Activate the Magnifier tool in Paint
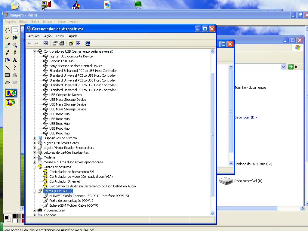Screen dimensions: 308x231 [x=15, y=45]
